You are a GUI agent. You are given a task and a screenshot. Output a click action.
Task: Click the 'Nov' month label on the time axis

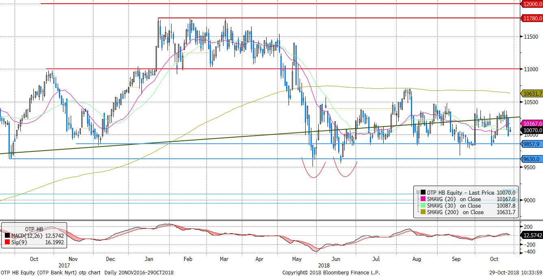(x=73, y=258)
